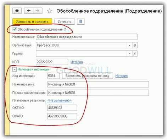
Task: Click the Обособленное подразделение (Подразделение) window title
Action: [x=109, y=11]
